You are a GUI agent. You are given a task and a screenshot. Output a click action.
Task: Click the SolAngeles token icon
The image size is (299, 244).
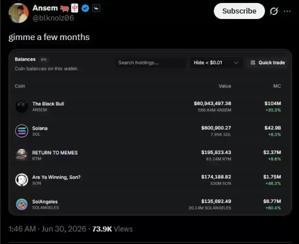22,204
